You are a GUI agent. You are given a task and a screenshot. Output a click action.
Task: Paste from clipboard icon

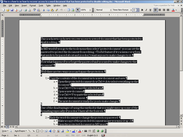coord(52,10)
